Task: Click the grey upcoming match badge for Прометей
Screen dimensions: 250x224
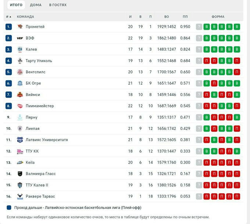Action: coord(199,27)
